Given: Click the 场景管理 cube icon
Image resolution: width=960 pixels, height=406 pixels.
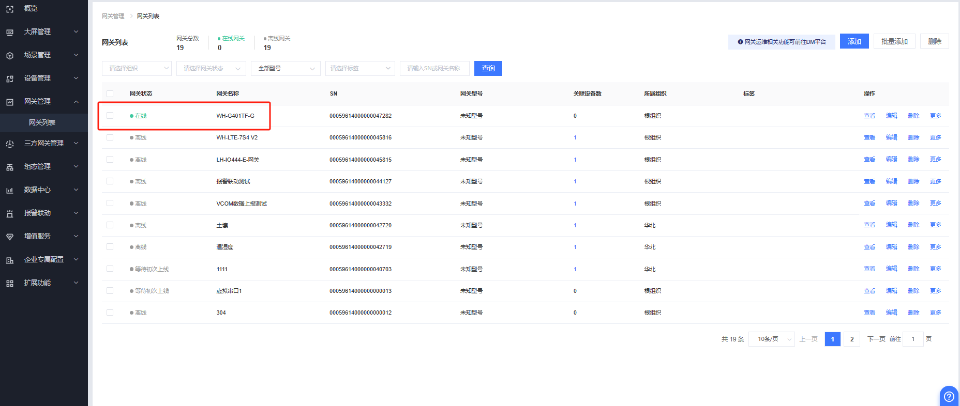Looking at the screenshot, I should [10, 55].
